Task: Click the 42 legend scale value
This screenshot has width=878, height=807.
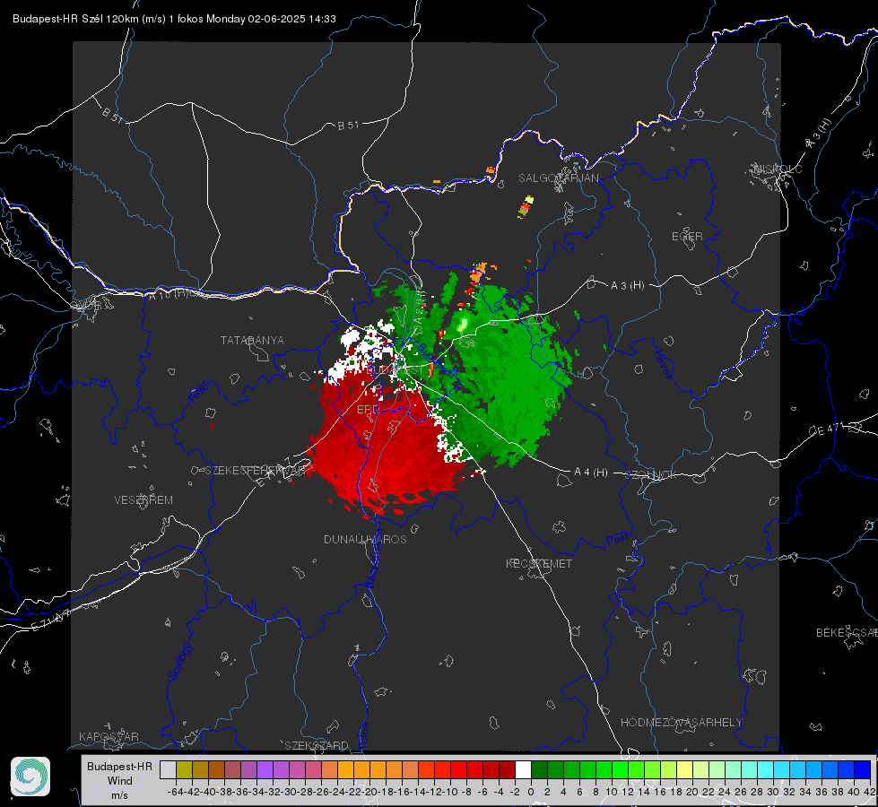Action: [x=870, y=792]
